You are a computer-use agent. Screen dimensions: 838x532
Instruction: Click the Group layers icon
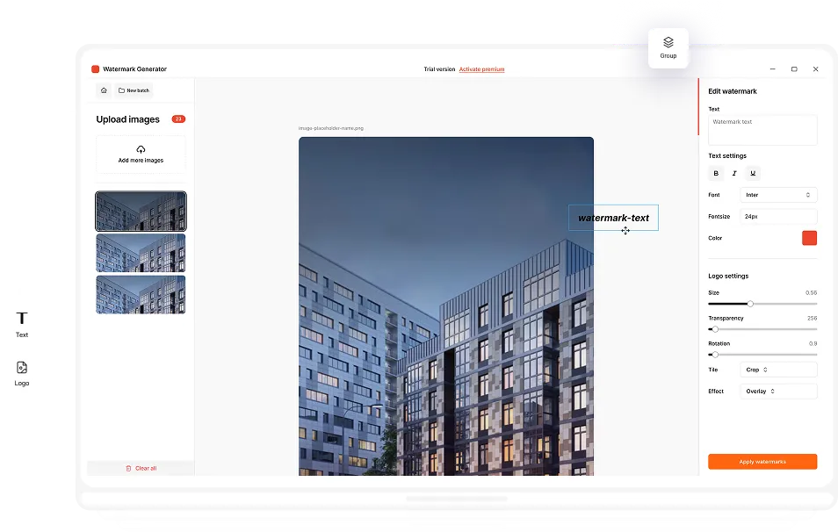(668, 42)
